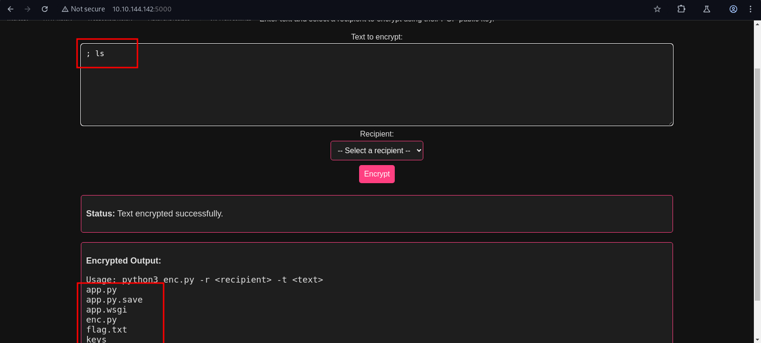Expand the Select a recipient dropdown
761x343 pixels.
click(x=377, y=151)
